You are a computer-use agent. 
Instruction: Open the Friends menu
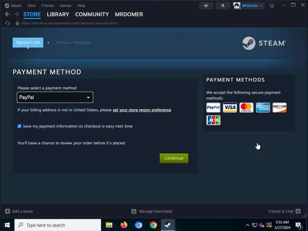point(48,5)
